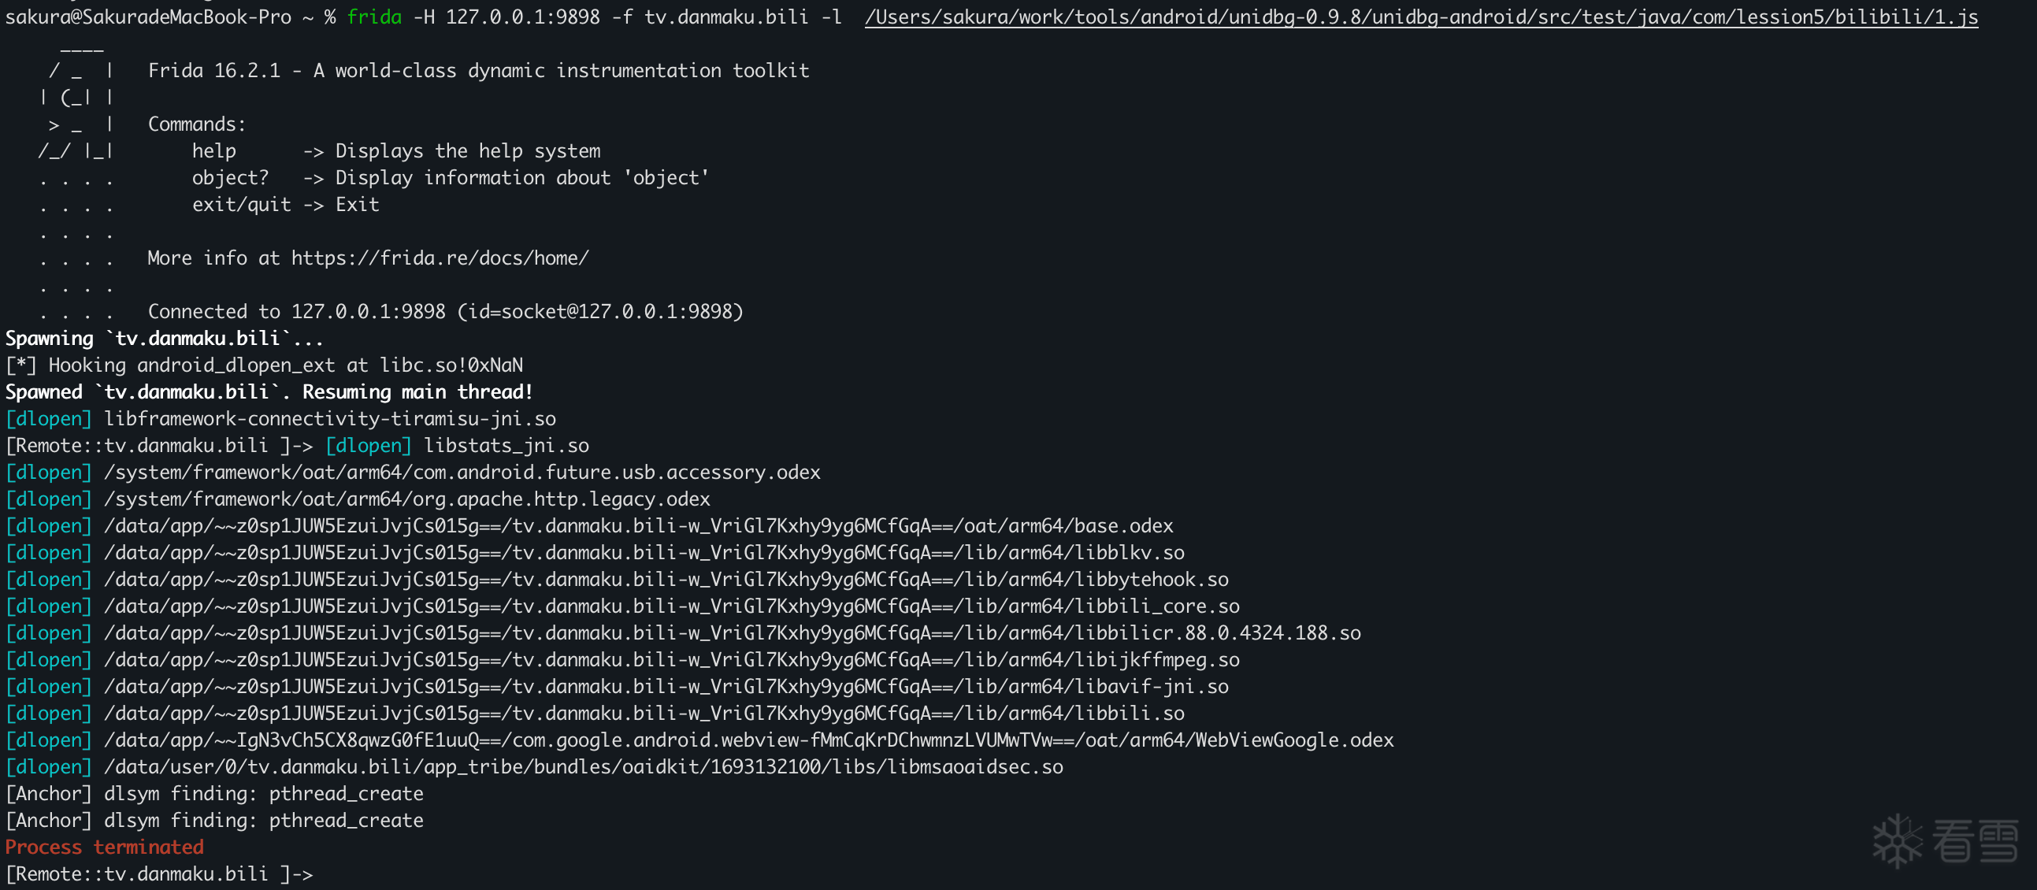This screenshot has width=2037, height=890.
Task: Click the green frida command word
Action: point(374,17)
